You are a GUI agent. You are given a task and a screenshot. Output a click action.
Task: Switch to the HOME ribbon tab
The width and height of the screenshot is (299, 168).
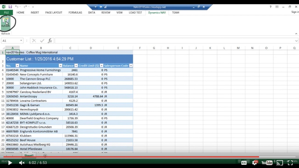tap(20, 12)
